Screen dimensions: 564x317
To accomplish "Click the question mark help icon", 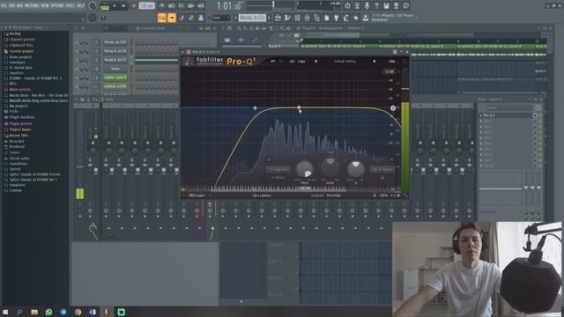I will (x=376, y=6).
